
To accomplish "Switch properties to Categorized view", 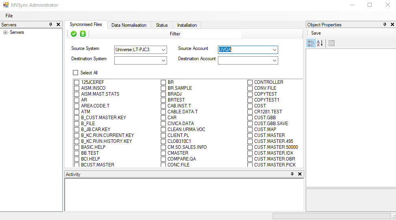I will 311,43.
